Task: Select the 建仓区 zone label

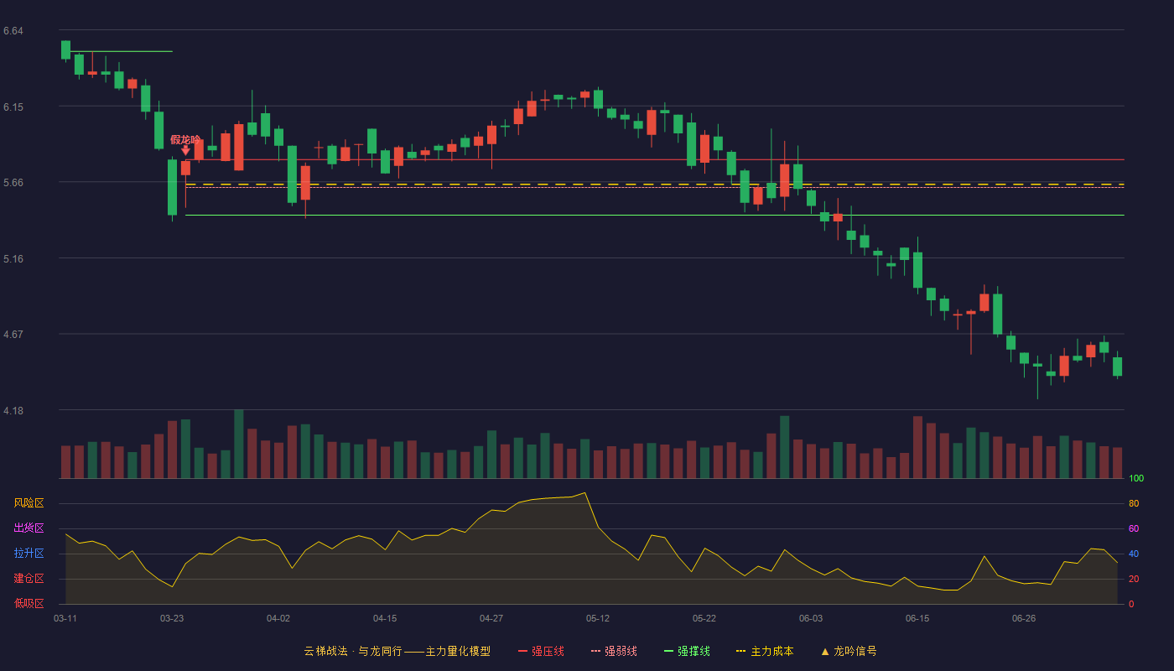Action: pyautogui.click(x=29, y=579)
